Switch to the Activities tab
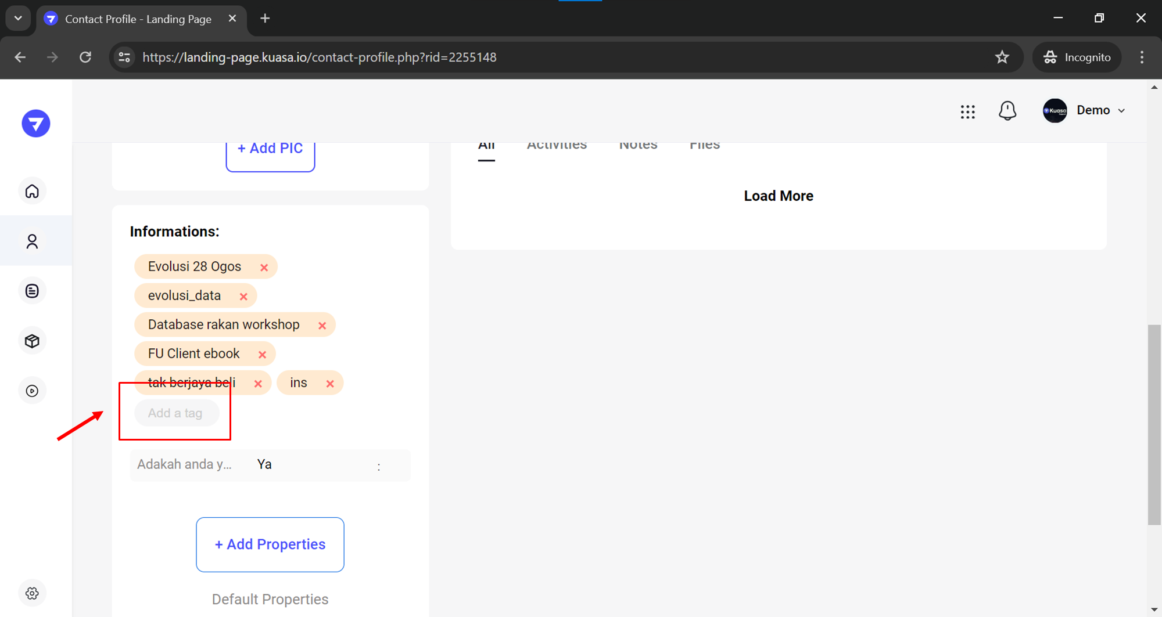This screenshot has width=1162, height=617. pos(557,145)
